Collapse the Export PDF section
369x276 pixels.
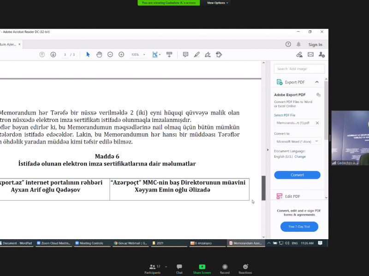(x=317, y=82)
